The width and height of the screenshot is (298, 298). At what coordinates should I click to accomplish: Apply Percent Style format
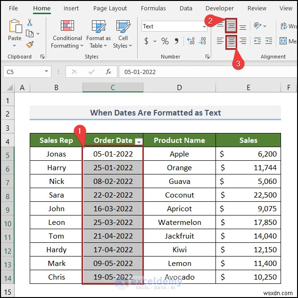pos(165,41)
